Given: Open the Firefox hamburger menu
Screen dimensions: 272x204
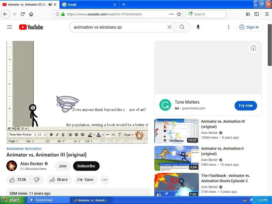Looking at the screenshot, I should pyautogui.click(x=267, y=14).
